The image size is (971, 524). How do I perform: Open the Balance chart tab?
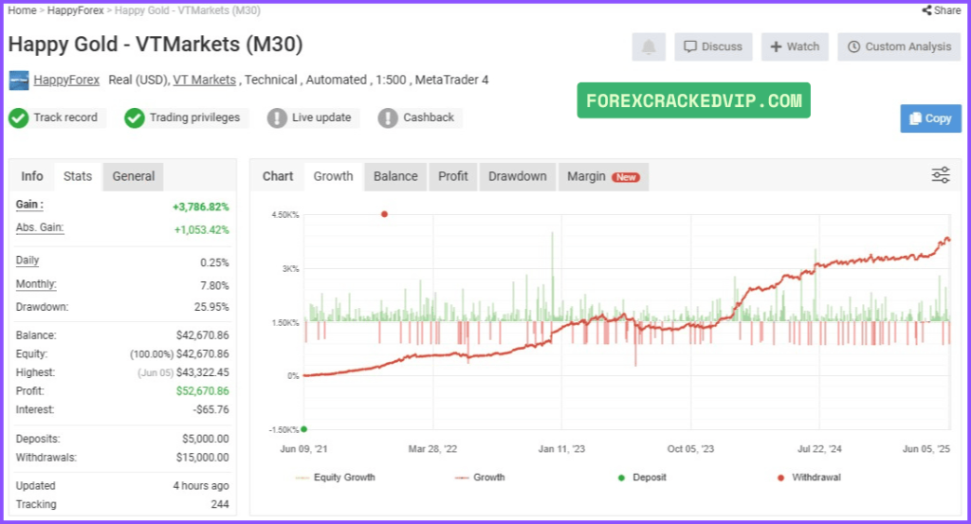click(395, 176)
